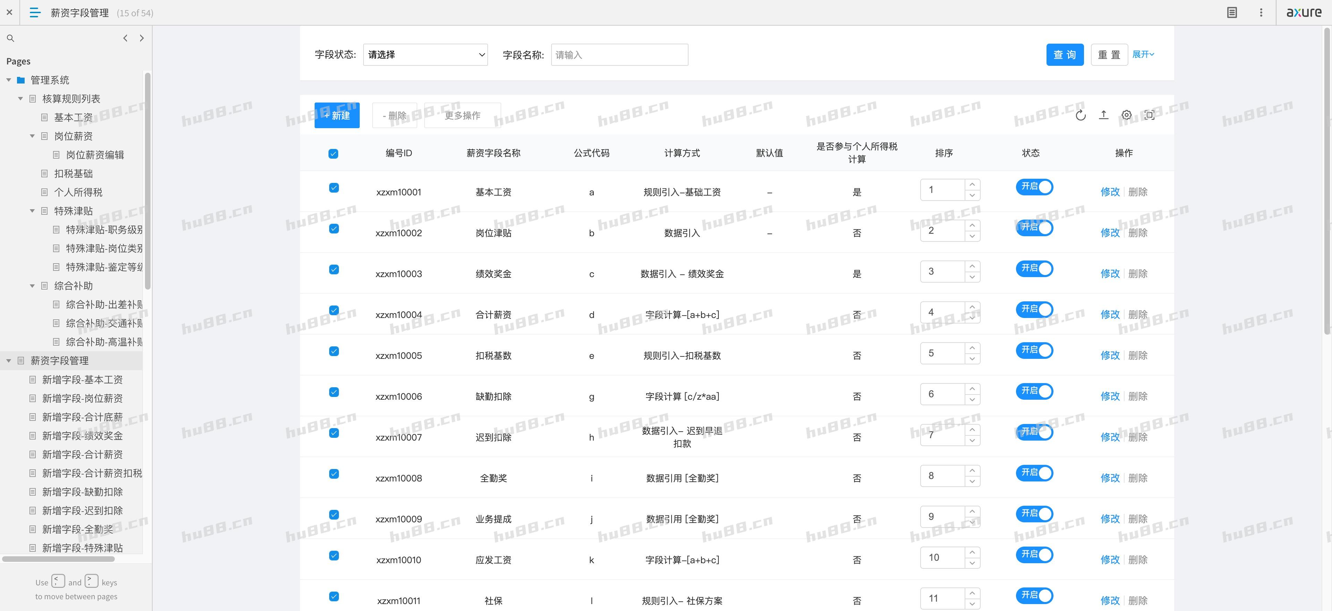Image resolution: width=1332 pixels, height=611 pixels.
Task: Open the 字段状态 请选择 dropdown
Action: (425, 54)
